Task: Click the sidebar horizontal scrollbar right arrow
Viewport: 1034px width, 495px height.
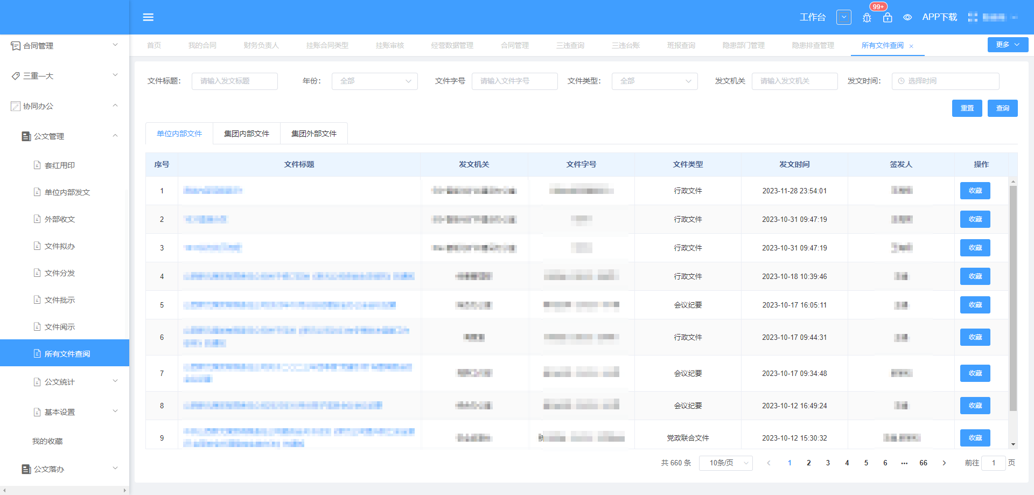Action: point(125,491)
